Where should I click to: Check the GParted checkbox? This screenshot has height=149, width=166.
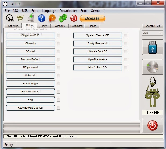coord(59,51)
